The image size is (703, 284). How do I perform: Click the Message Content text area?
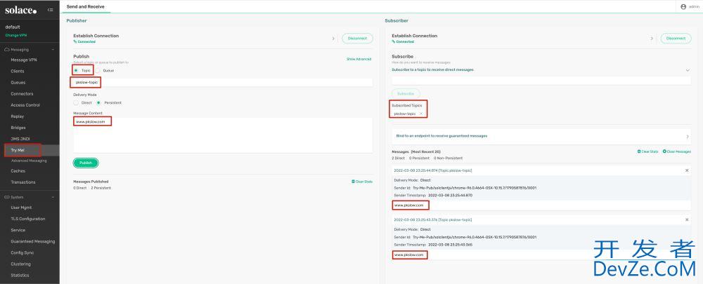pos(223,135)
